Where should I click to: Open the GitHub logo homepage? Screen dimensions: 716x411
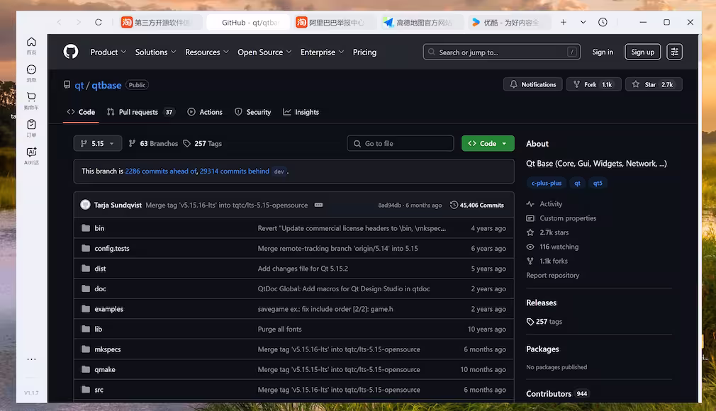click(71, 52)
